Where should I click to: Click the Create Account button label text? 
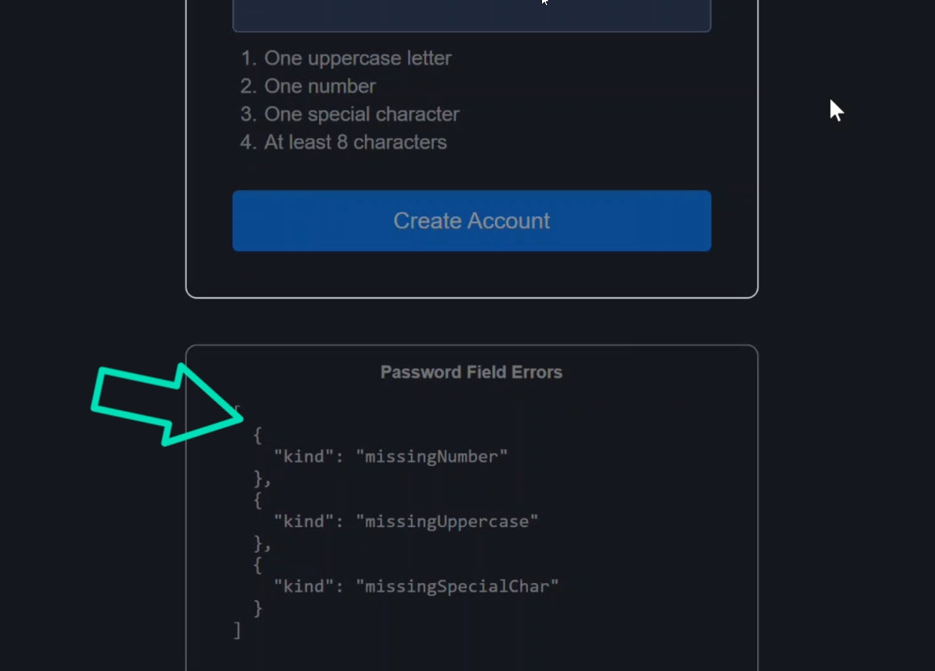(x=471, y=221)
